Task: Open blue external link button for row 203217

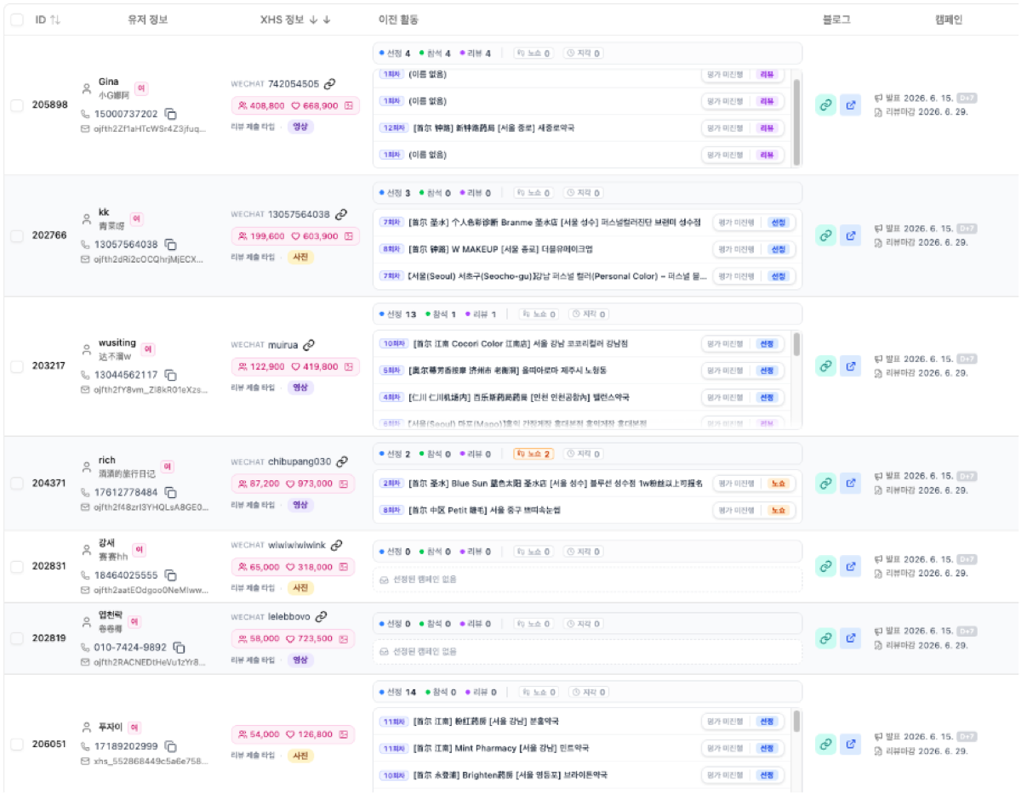Action: pyautogui.click(x=851, y=365)
